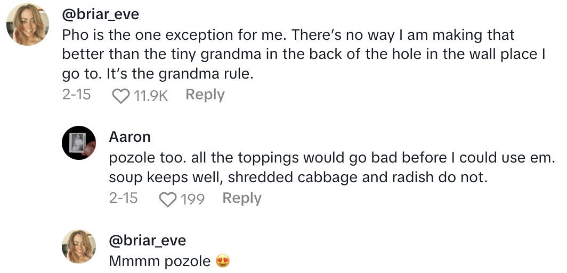Open @briar_eve username on the top comment

[x=100, y=14]
